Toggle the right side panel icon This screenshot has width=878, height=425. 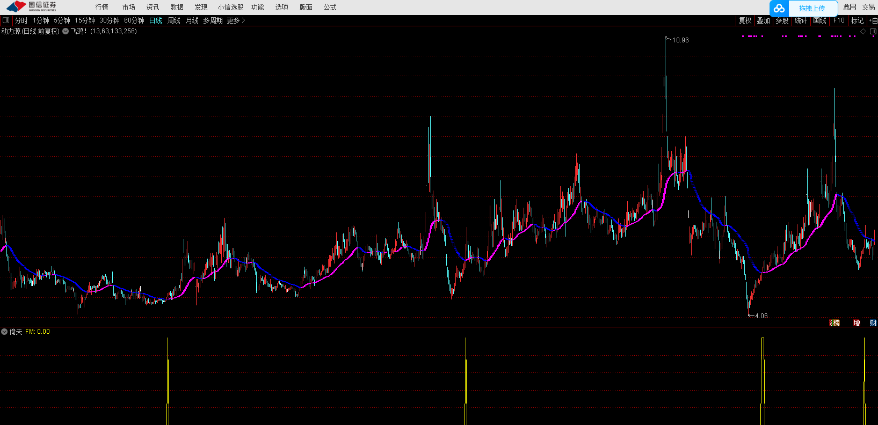tap(873, 31)
